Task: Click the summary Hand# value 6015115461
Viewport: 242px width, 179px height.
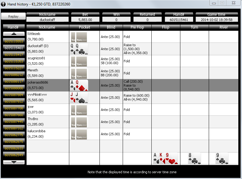Action: 179,20
